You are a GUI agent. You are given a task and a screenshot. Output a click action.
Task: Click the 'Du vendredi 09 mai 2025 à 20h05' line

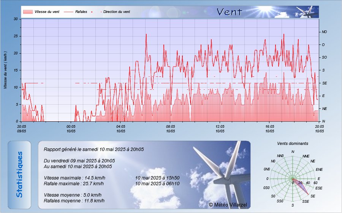79,161
